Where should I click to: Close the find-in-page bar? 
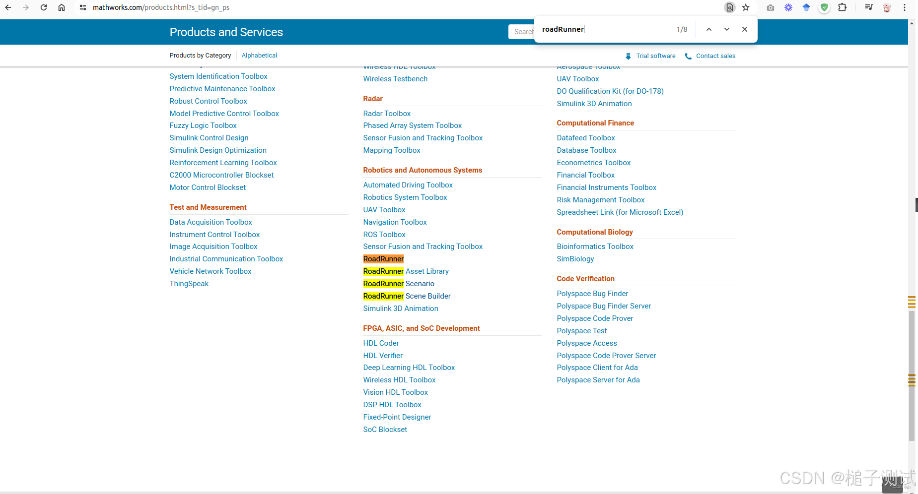745,29
